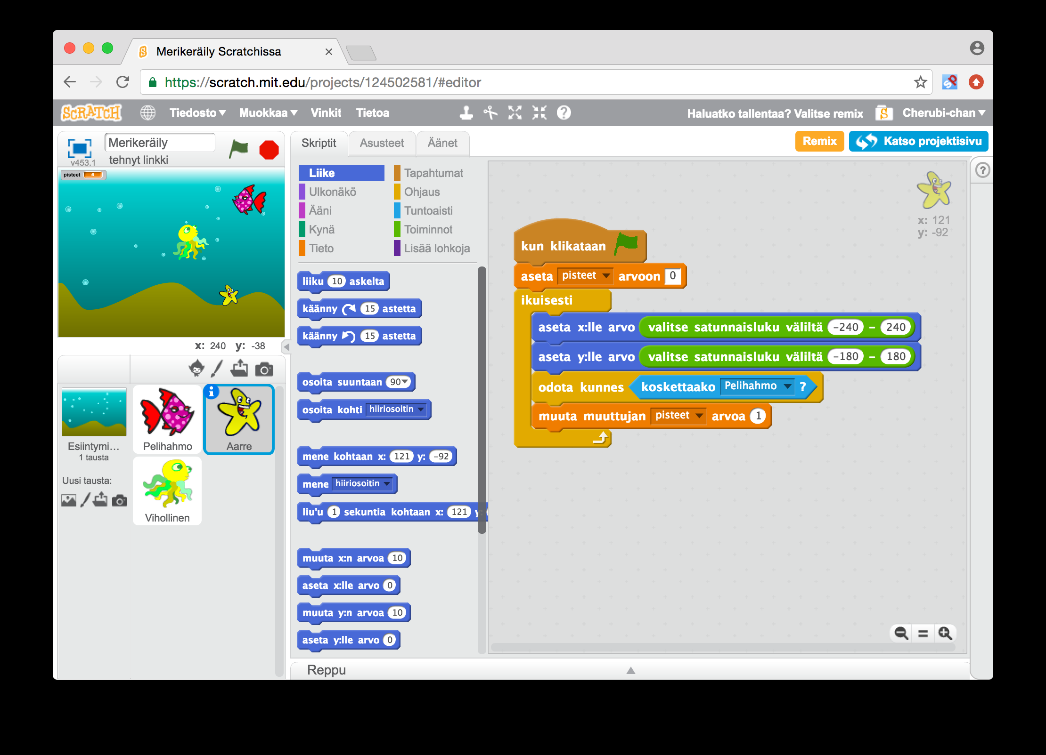
Task: Paint new backdrop brush icon
Action: point(85,500)
